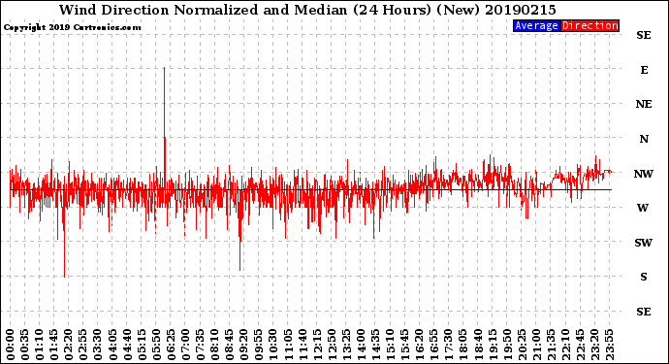This screenshot has width=669, height=364.
Task: Click the 06:25 time label
Action: coord(171,345)
